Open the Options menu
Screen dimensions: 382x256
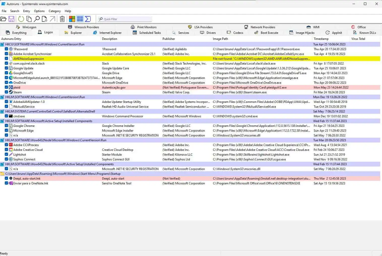(x=39, y=11)
